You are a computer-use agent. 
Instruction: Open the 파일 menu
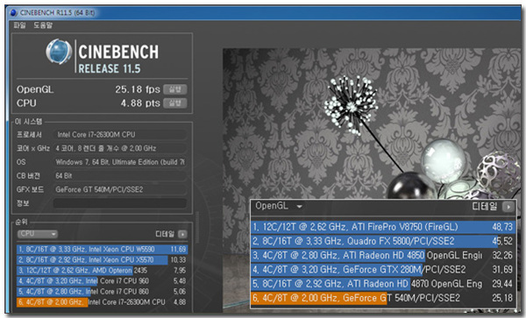19,25
